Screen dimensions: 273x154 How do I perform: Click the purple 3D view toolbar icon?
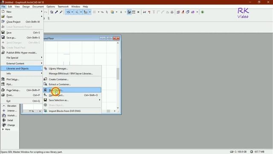pyautogui.click(x=193, y=12)
